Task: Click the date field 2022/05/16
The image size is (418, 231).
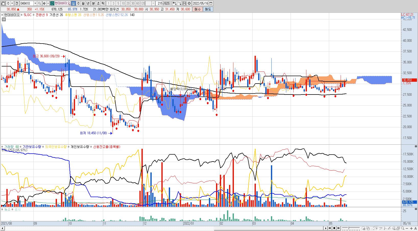Action: (x=200, y=3)
